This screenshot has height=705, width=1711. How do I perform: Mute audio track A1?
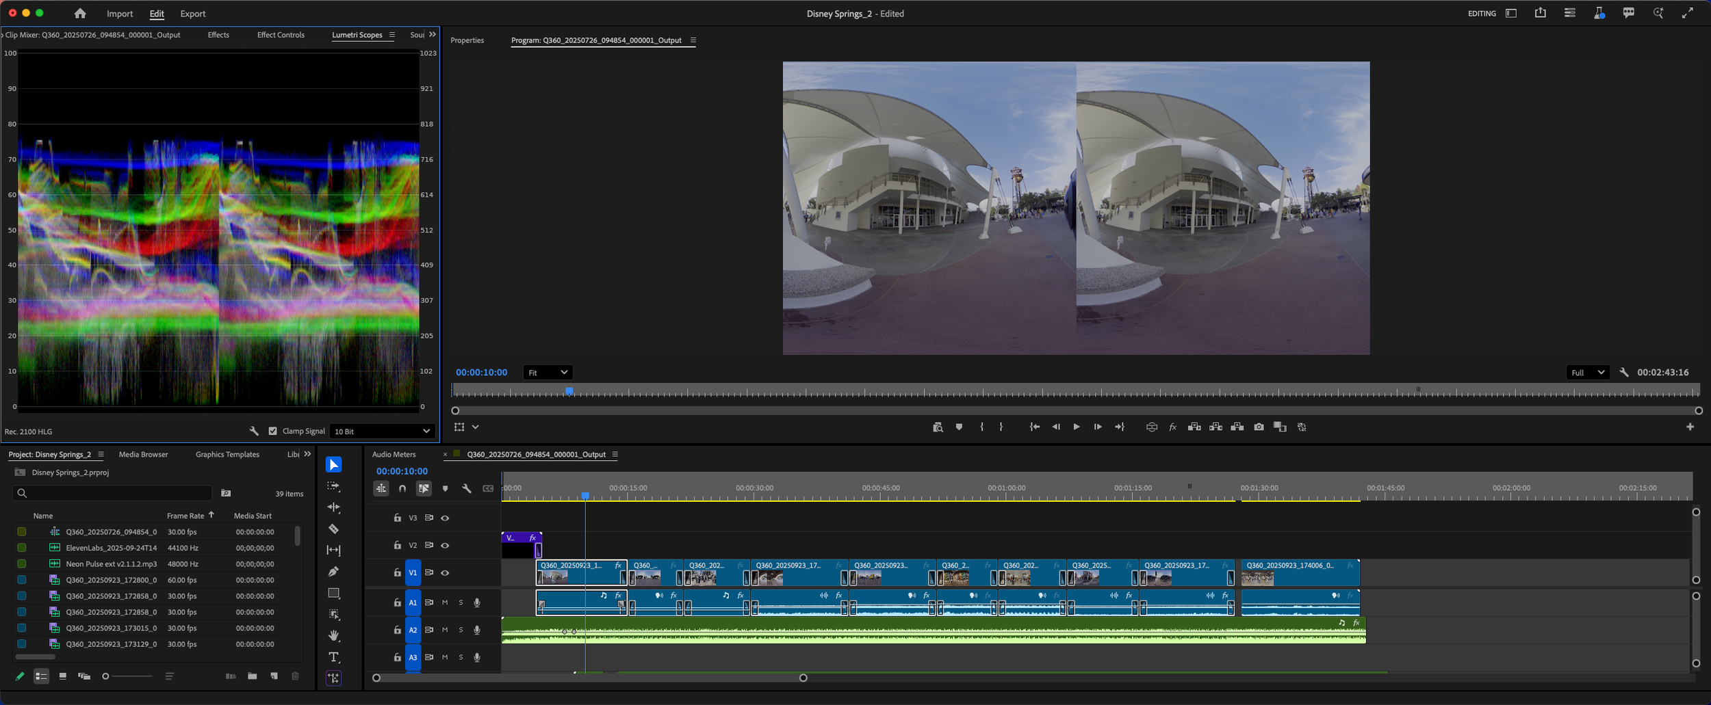(444, 602)
